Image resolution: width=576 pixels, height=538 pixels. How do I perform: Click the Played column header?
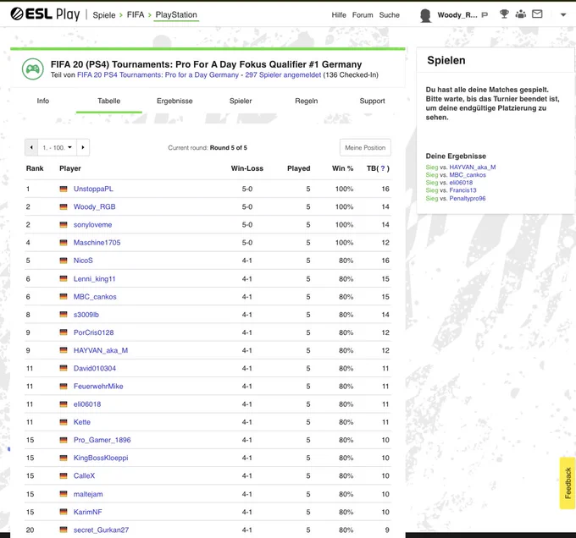[299, 168]
